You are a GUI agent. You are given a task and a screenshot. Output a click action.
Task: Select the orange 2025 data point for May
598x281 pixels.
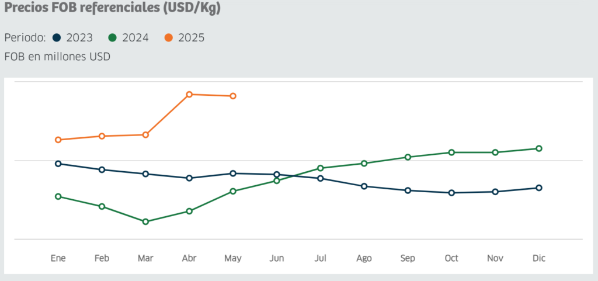tap(233, 96)
